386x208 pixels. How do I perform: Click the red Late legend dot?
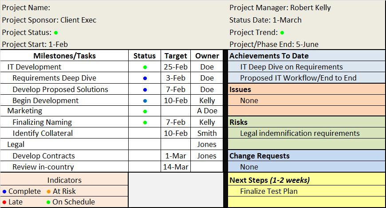[x=4, y=202]
